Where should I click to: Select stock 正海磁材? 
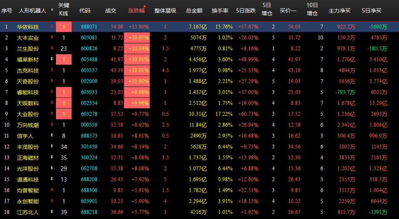tap(28, 158)
